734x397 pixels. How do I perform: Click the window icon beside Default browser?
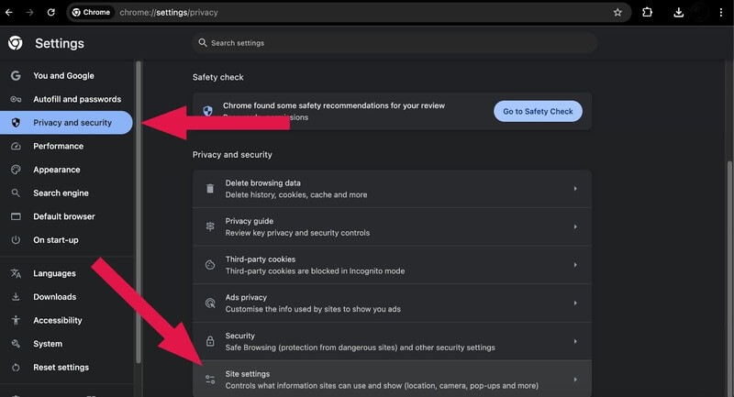click(16, 216)
